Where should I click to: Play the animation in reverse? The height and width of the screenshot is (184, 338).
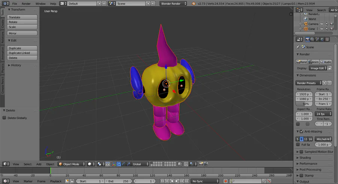tap(172, 181)
